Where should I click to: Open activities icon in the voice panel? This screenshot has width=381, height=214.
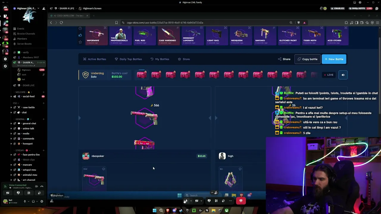coord(29,193)
